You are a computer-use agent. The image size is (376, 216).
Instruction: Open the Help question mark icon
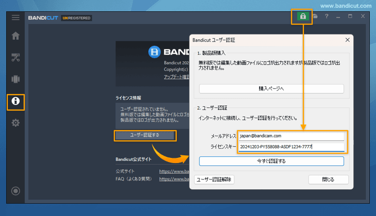[327, 16]
